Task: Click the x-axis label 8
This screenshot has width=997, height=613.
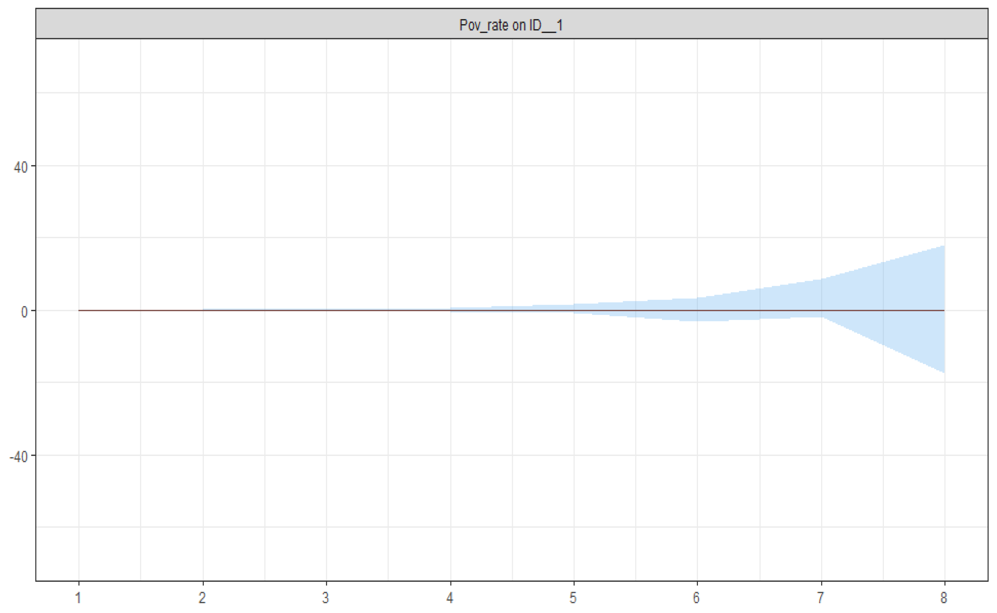Action: [944, 598]
